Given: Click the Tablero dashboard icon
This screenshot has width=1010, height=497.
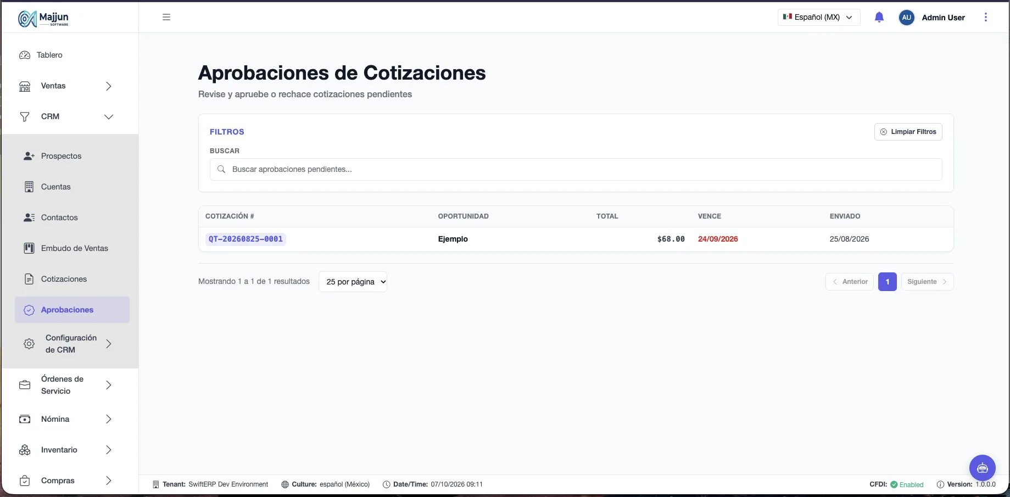Looking at the screenshot, I should [25, 55].
